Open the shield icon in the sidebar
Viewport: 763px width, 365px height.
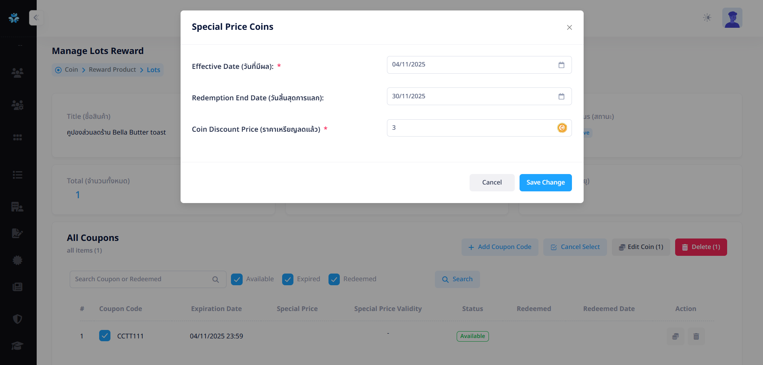point(17,319)
